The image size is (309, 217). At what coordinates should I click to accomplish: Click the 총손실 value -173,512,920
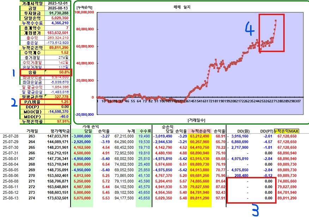point(57,43)
